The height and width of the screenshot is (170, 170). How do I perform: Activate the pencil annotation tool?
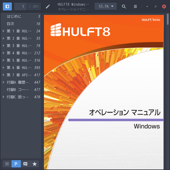48,6
